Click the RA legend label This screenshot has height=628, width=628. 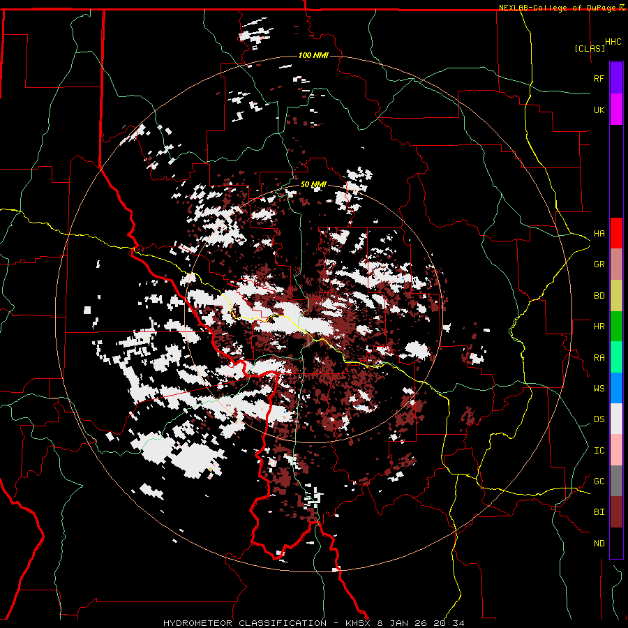click(599, 358)
